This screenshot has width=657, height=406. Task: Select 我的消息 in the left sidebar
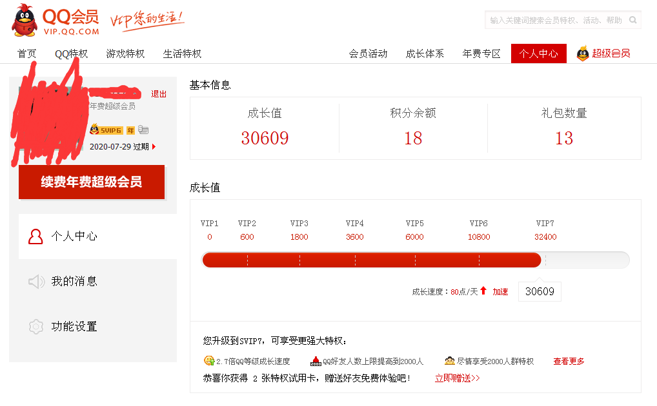[97, 281]
